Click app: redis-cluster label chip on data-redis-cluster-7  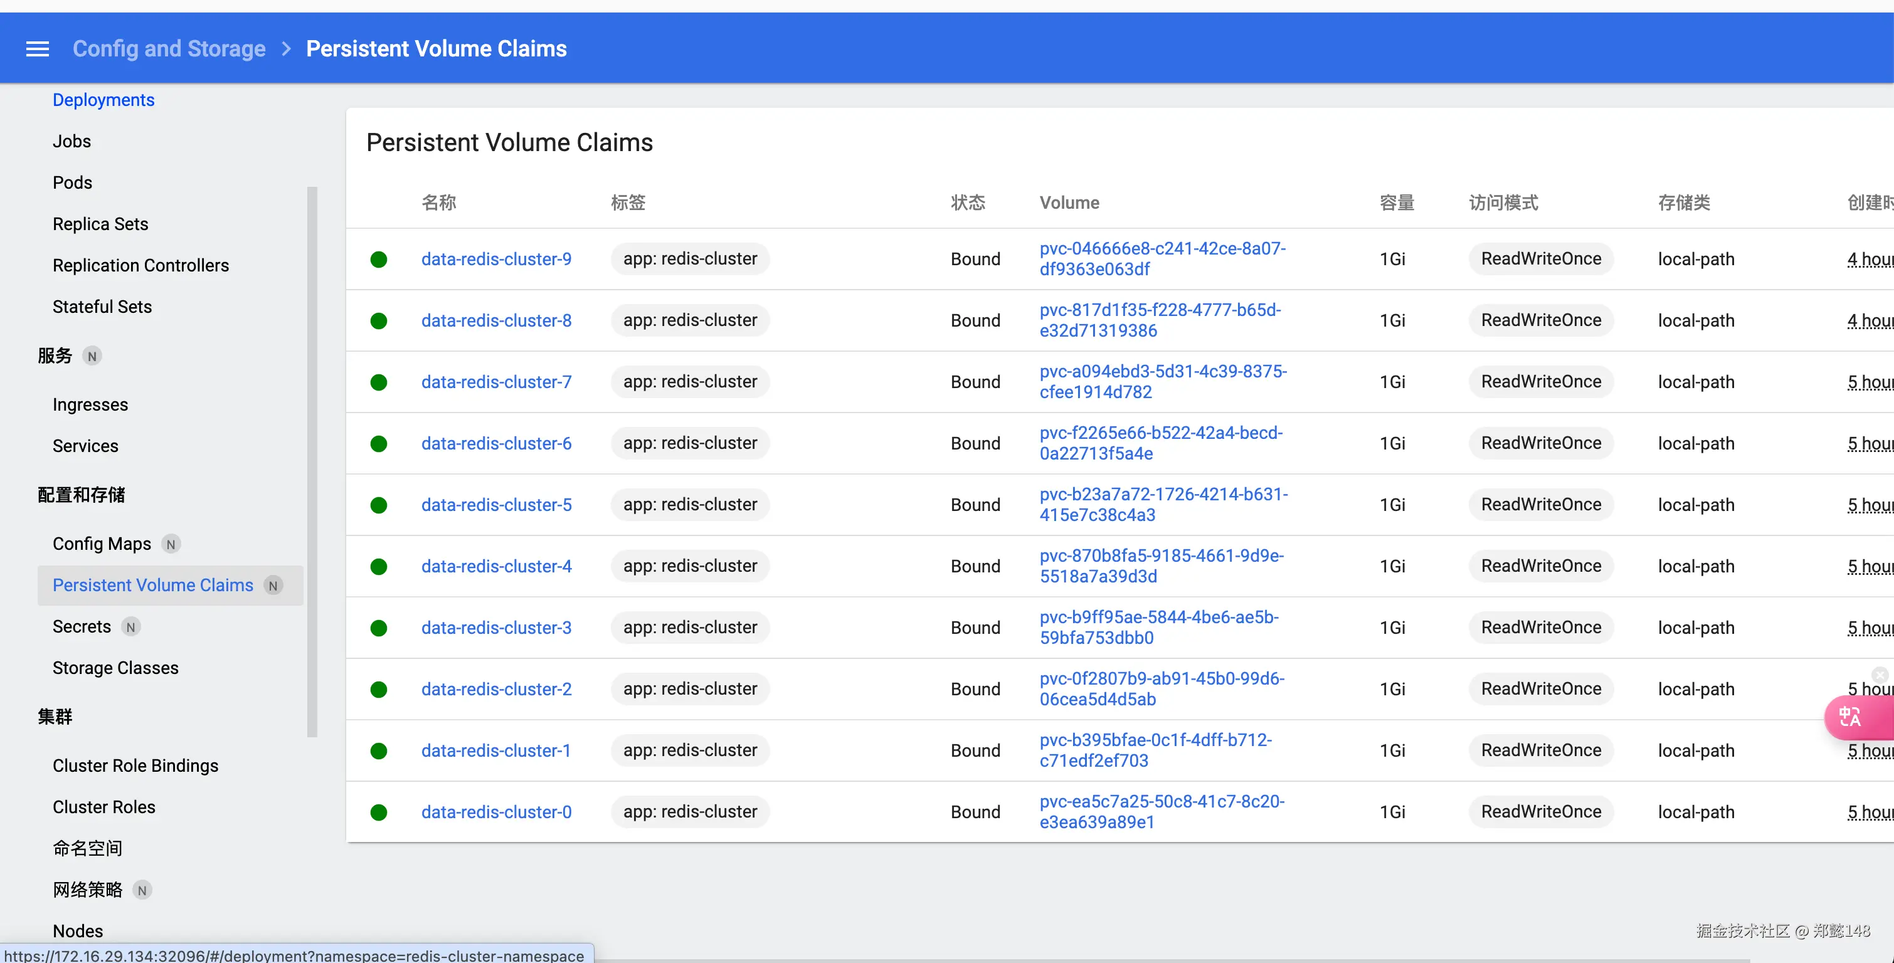tap(690, 382)
